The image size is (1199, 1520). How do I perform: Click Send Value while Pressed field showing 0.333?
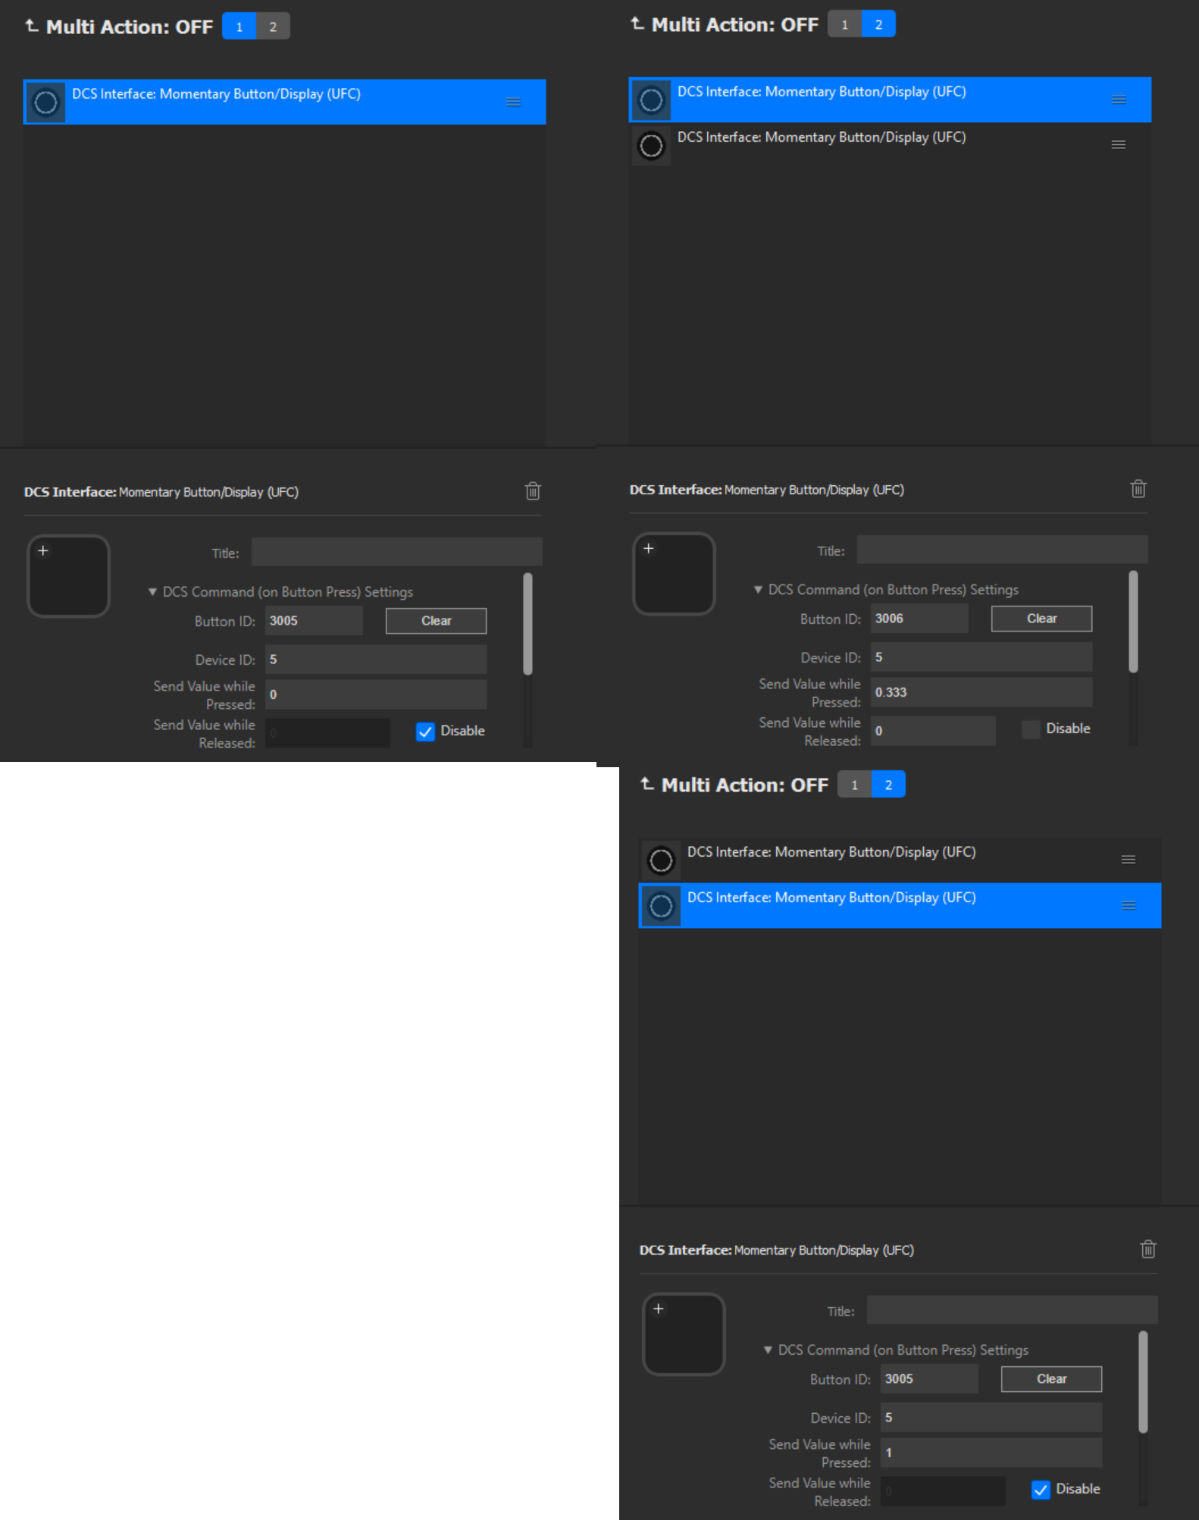click(981, 692)
